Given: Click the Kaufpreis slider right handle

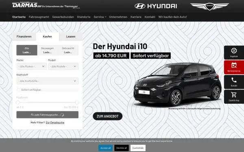Looking at the screenshot, I should coord(77,103).
